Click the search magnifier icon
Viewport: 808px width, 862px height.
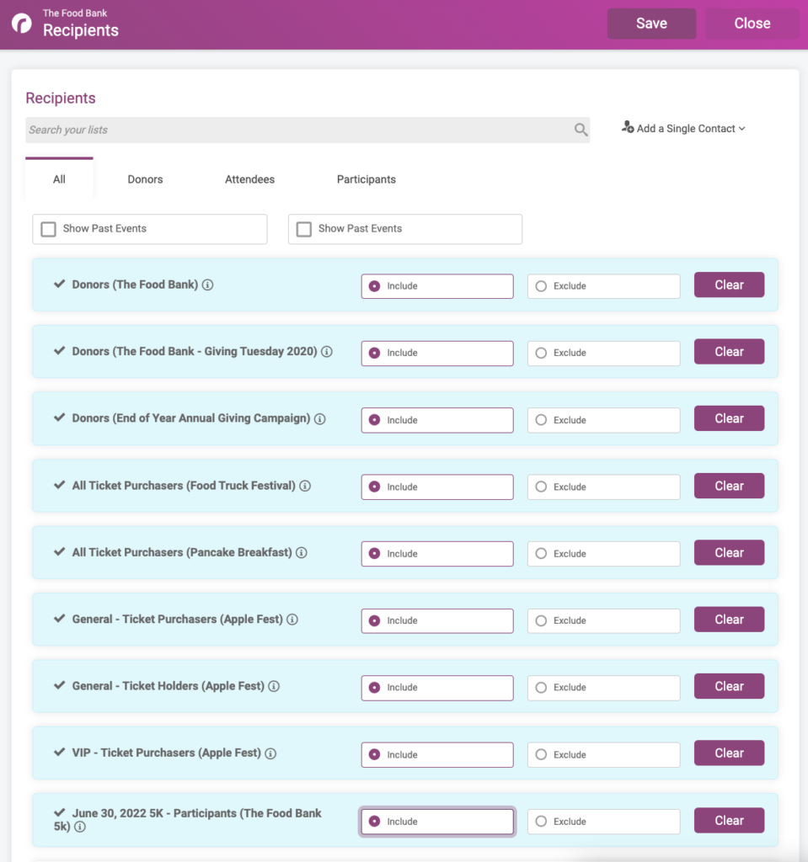click(581, 130)
